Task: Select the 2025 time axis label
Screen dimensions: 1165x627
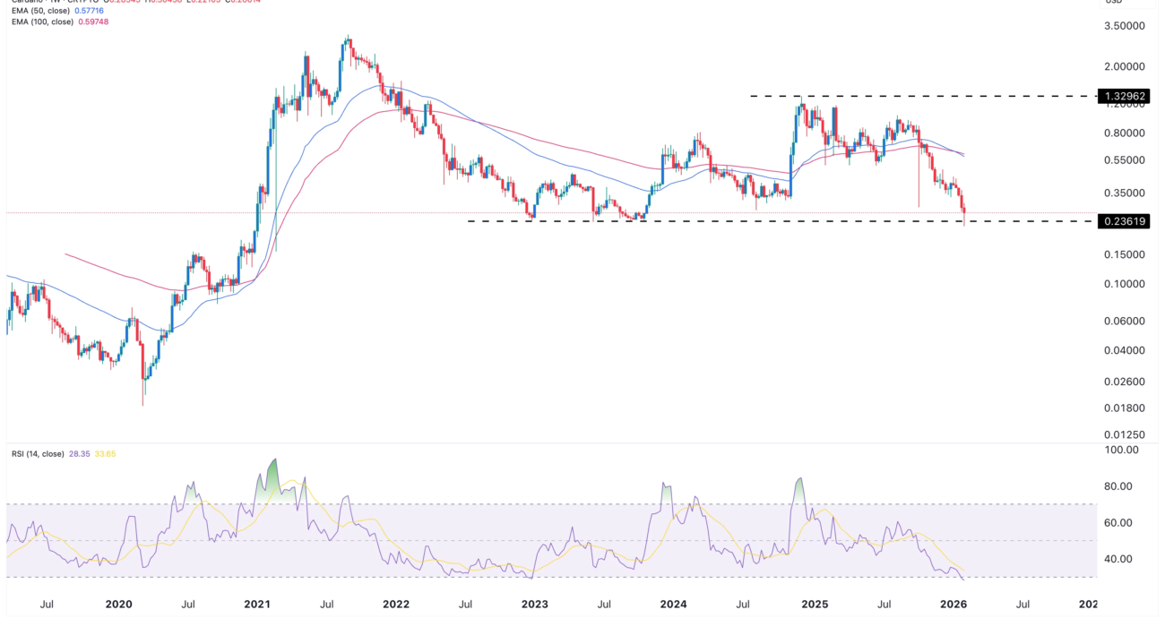Action: point(813,605)
